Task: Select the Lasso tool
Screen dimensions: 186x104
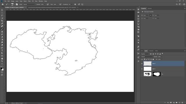Action: [2, 15]
